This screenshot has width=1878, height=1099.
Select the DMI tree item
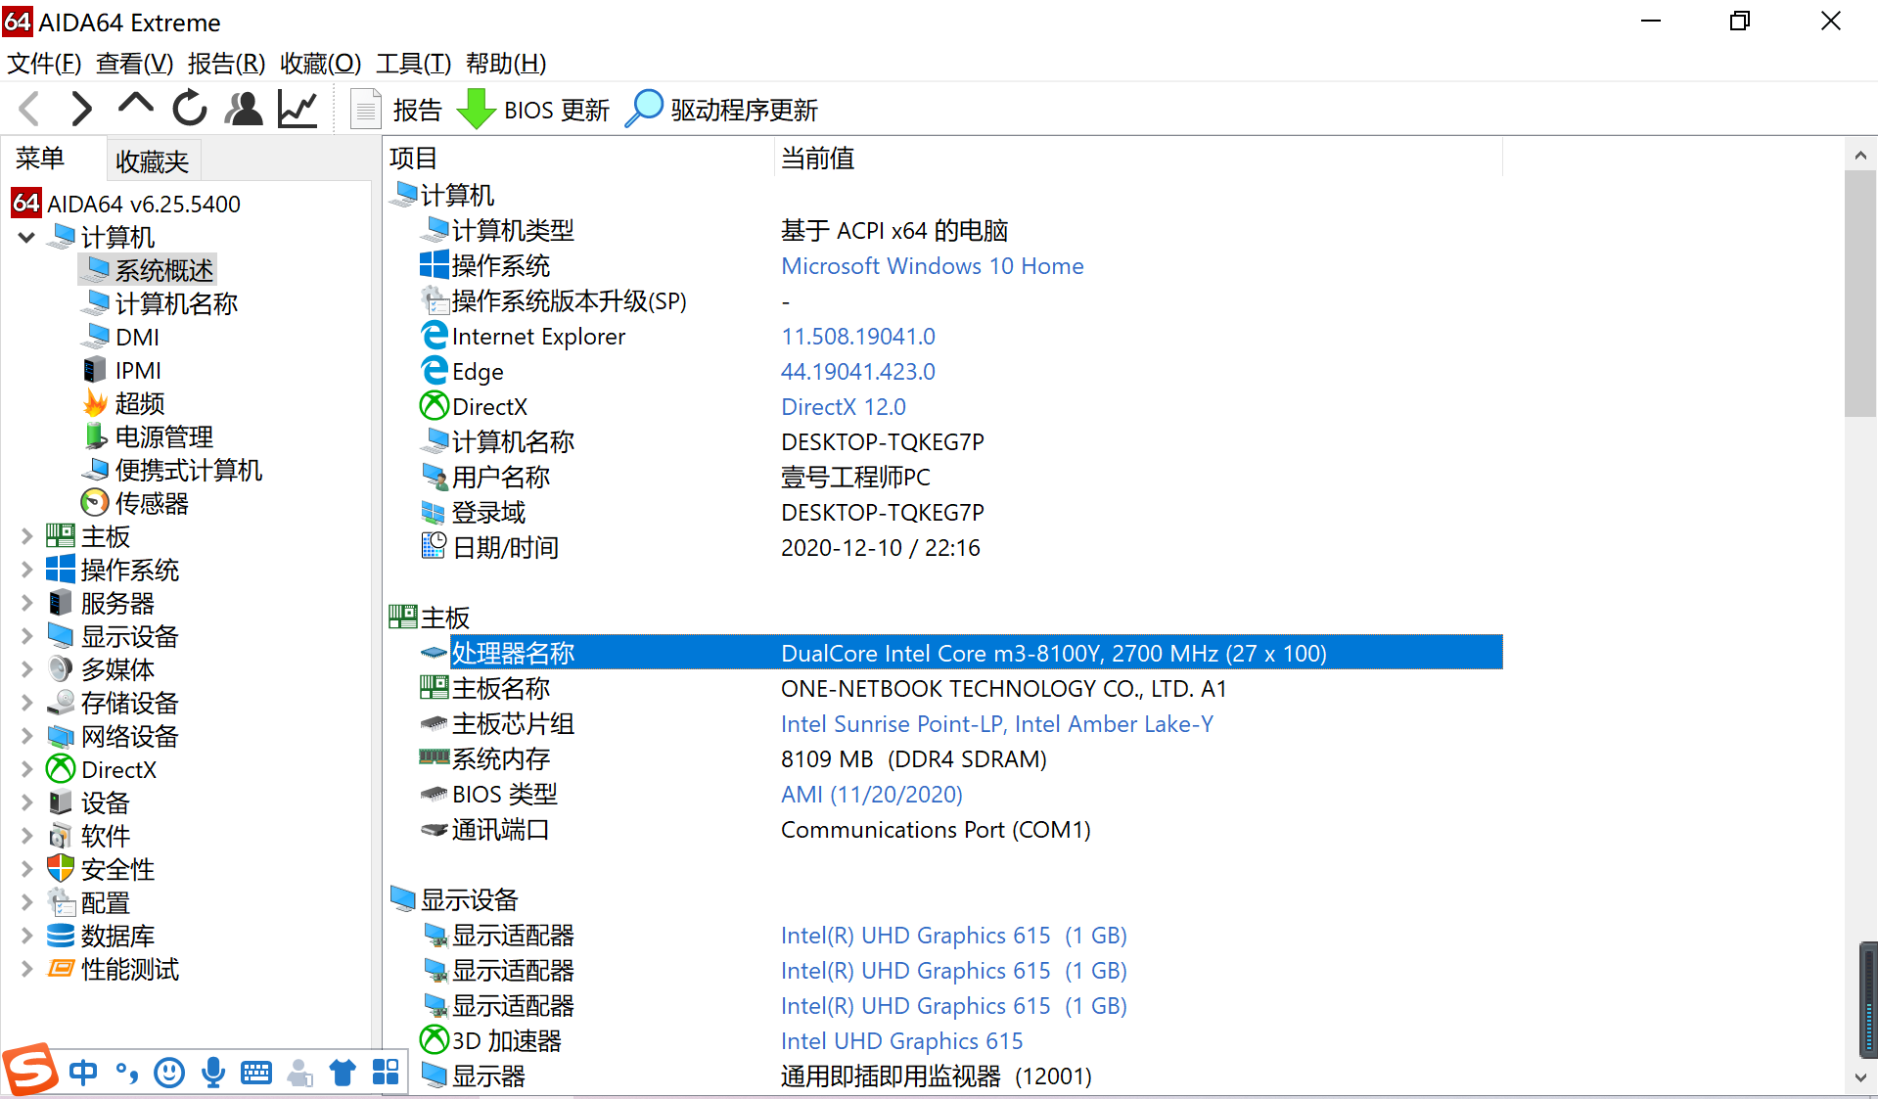(121, 337)
